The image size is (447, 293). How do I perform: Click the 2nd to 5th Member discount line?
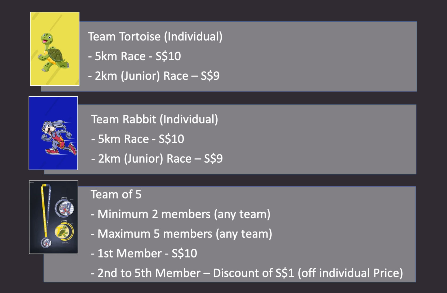[247, 273]
